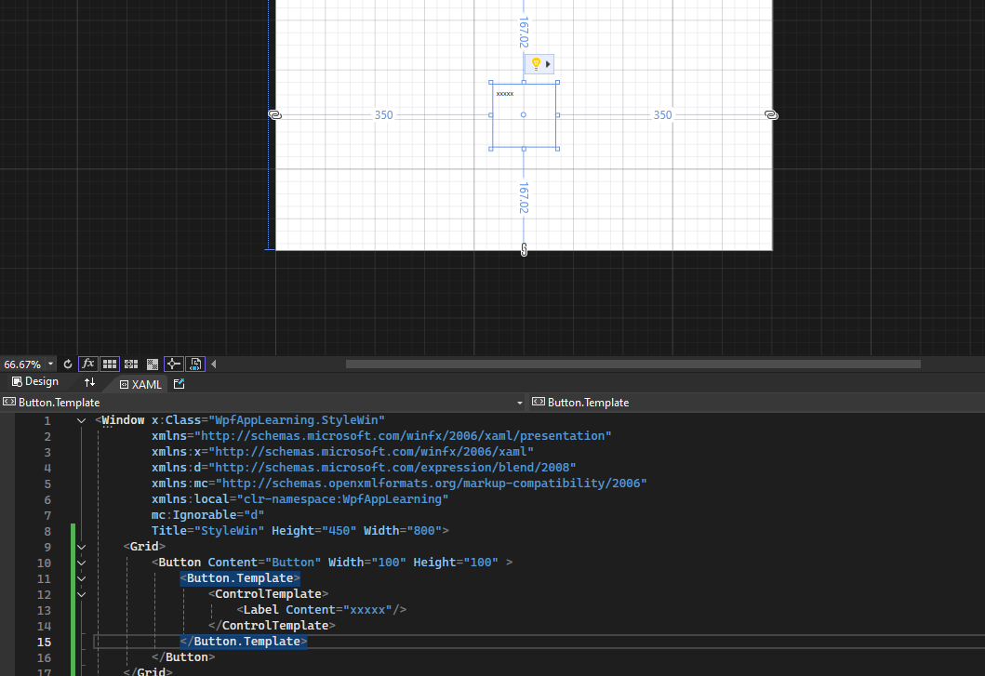Toggle the right margin chain anchor
The image size is (985, 676).
[771, 115]
